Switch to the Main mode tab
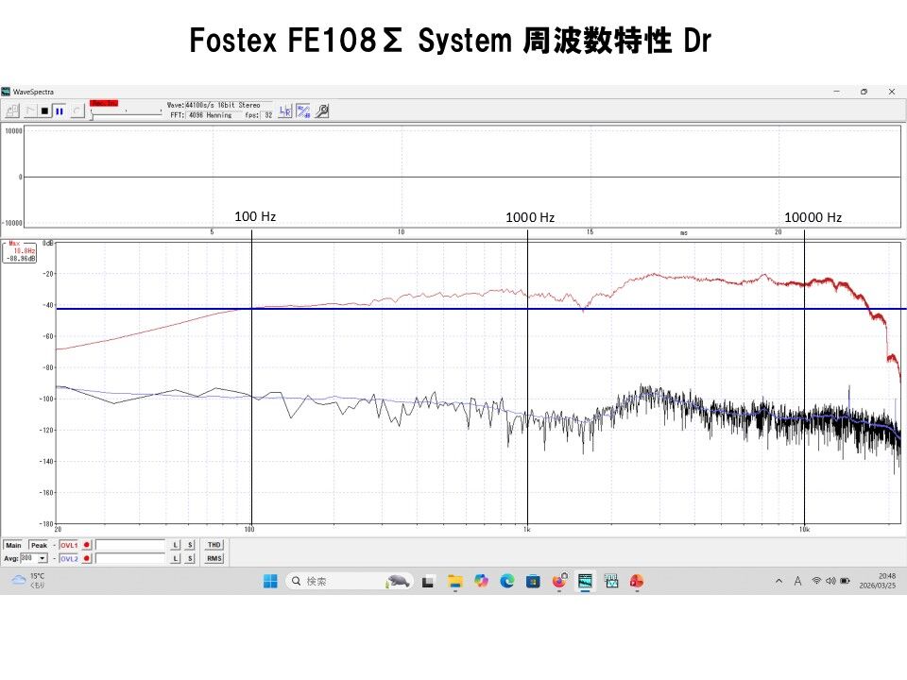Screen dimensions: 907x680 pyautogui.click(x=13, y=545)
